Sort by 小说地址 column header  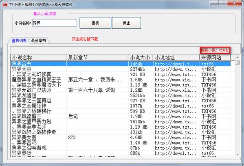[176, 58]
